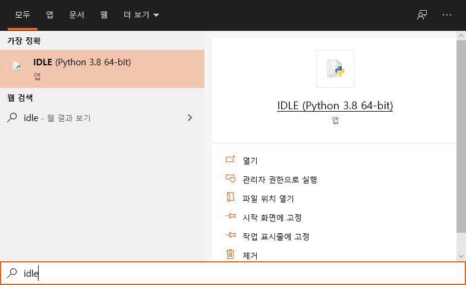Click the trash can icon for 제거
Screen dimensions: 466x285
(231, 254)
